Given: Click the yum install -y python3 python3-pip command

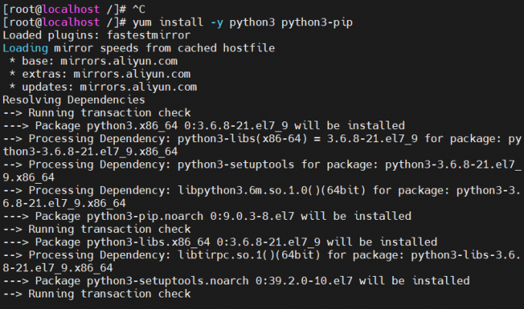Looking at the screenshot, I should pyautogui.click(x=243, y=22).
